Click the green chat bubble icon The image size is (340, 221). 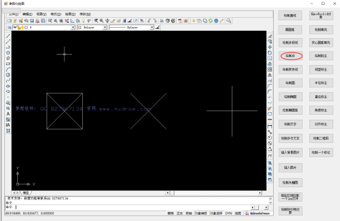click(x=211, y=21)
